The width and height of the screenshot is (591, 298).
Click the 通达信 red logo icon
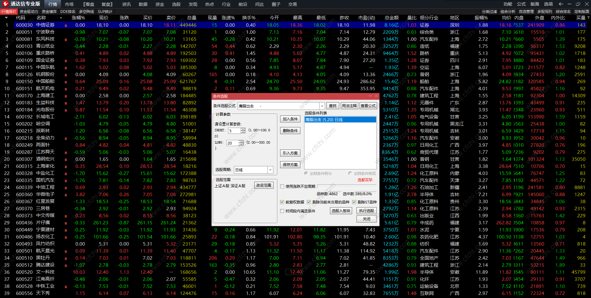[5, 4]
